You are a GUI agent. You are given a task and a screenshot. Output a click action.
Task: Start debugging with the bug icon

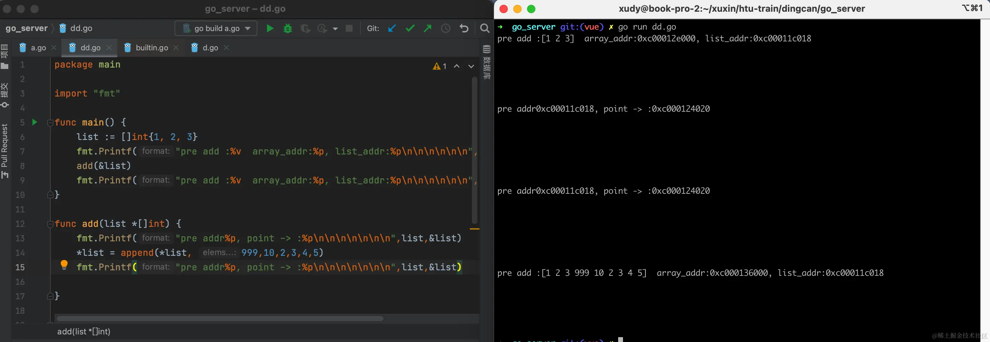[287, 28]
